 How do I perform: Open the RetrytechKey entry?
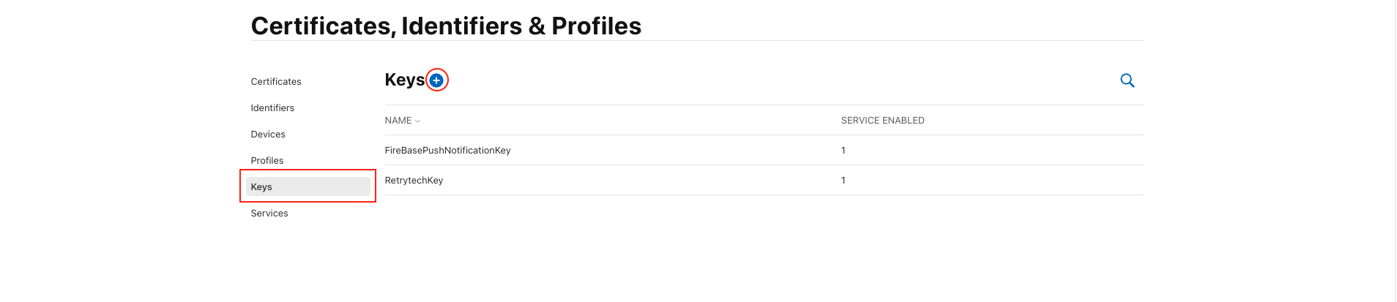point(414,181)
